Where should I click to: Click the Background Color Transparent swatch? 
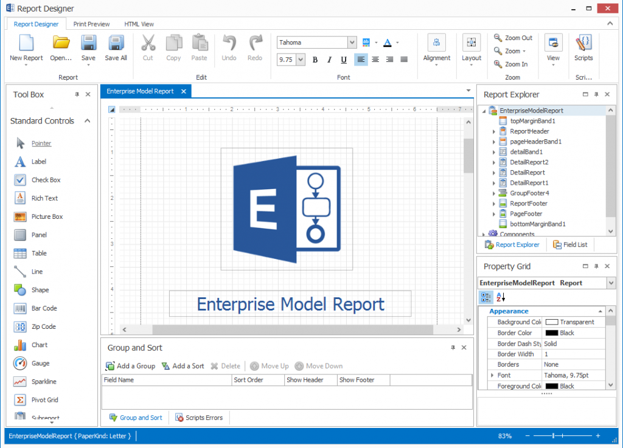[x=551, y=322]
